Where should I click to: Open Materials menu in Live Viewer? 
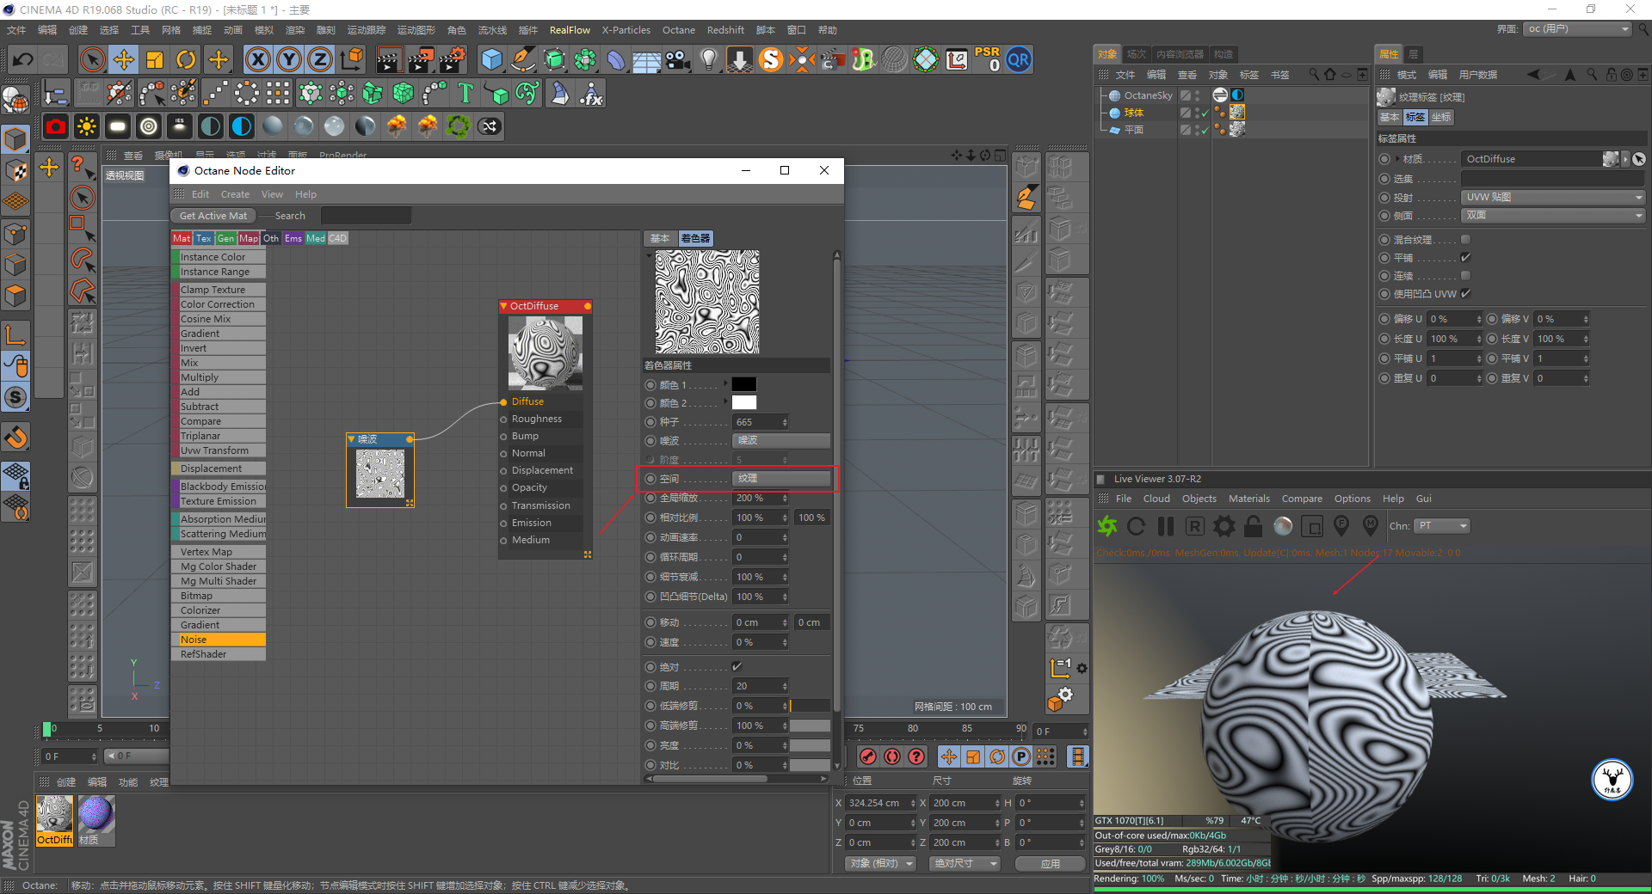point(1248,499)
